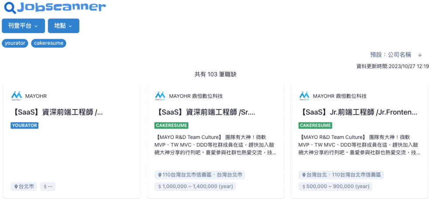The height and width of the screenshot is (199, 447).
Task: Click CAKERESUME badge on the Jr. job card
Action: click(x=315, y=126)
